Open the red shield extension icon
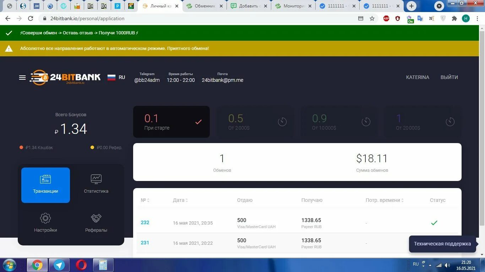Screen dimensions: 485x272 pyautogui.click(x=398, y=18)
